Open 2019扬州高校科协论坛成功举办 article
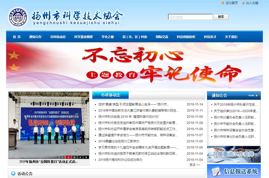 [x=120, y=160]
